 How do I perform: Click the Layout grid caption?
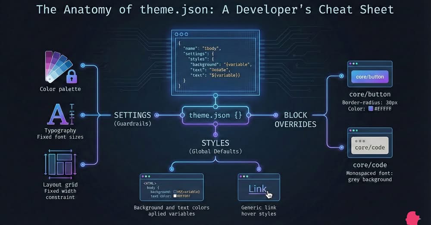point(60,184)
